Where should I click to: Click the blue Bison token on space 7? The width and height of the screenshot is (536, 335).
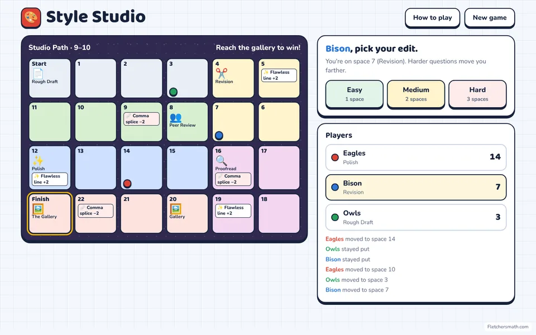[219, 135]
